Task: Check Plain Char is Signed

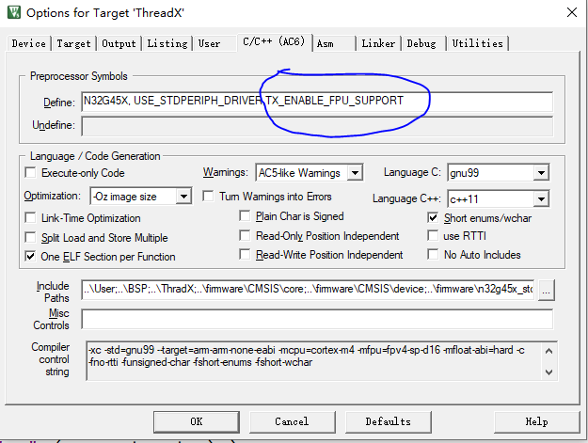Action: 245,216
